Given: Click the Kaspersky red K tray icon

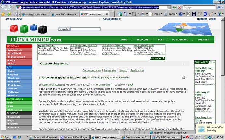Looking at the screenshot, I should click(x=188, y=137).
